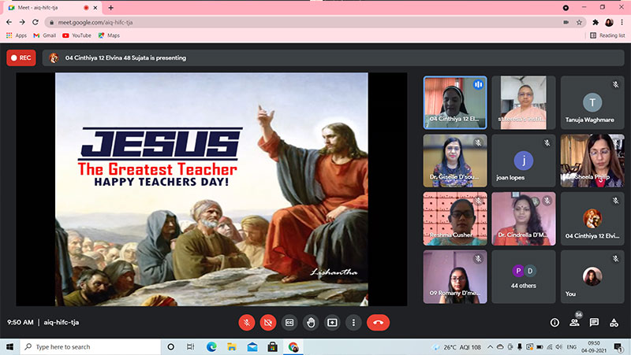
Task: Select Reshma Cusher's video tile
Action: coord(455,219)
